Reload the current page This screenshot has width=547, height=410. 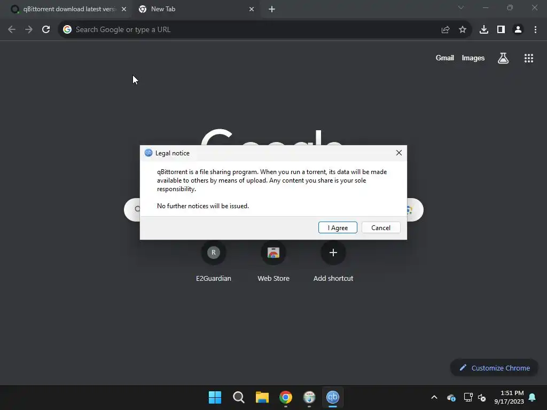coord(46,30)
